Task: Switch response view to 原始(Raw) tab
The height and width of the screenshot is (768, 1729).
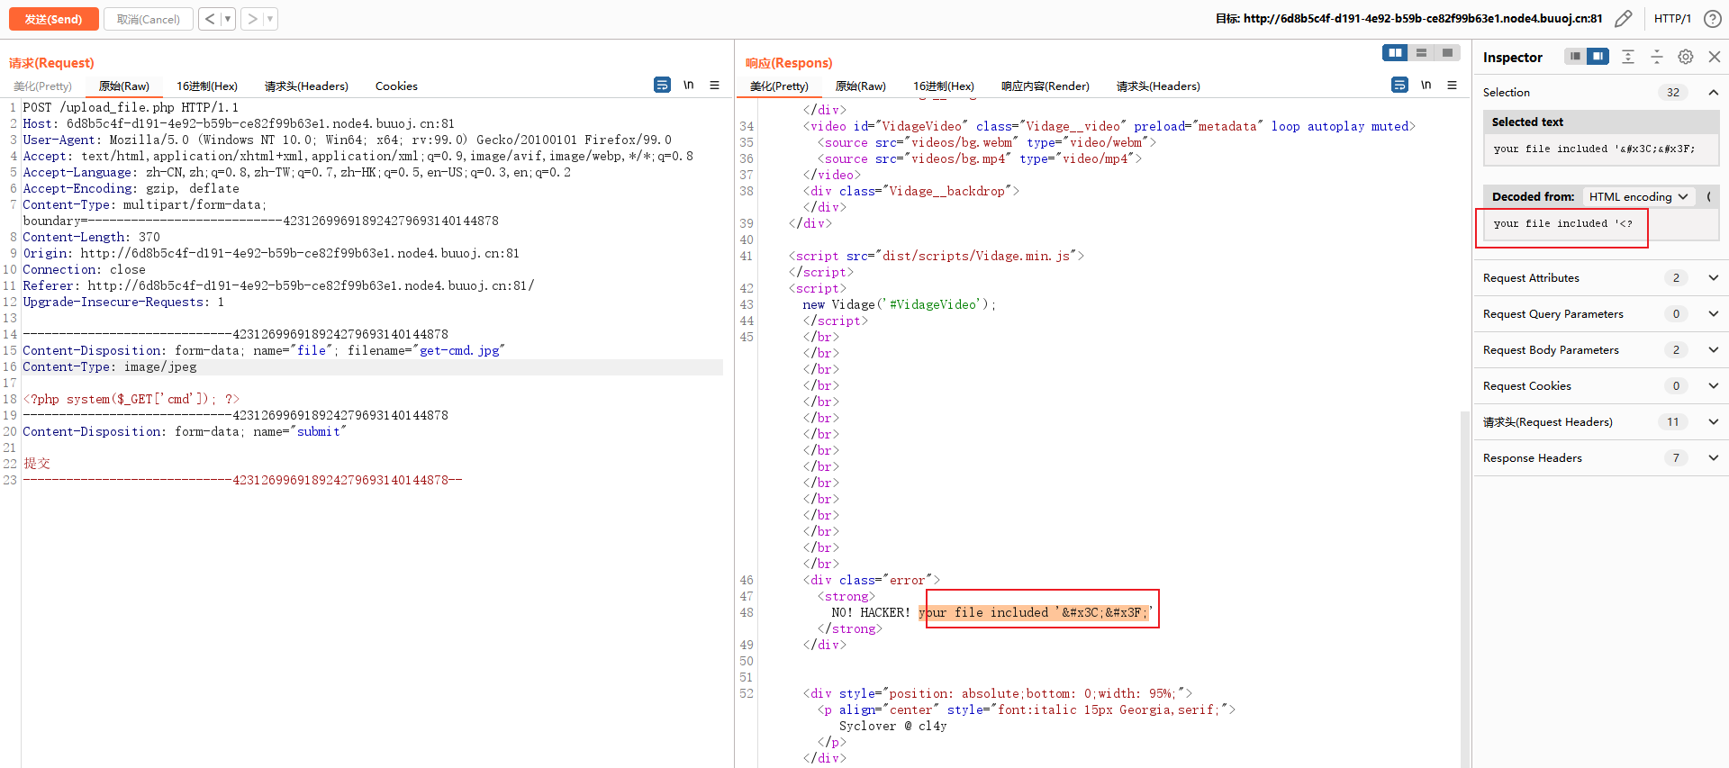Action: 861,86
